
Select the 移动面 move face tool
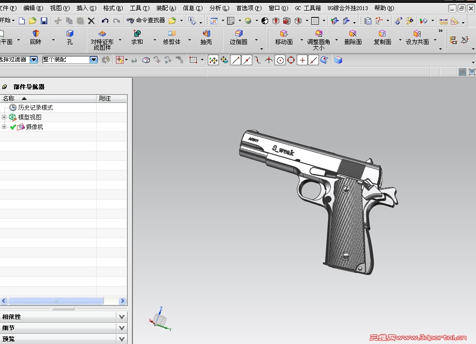284,38
